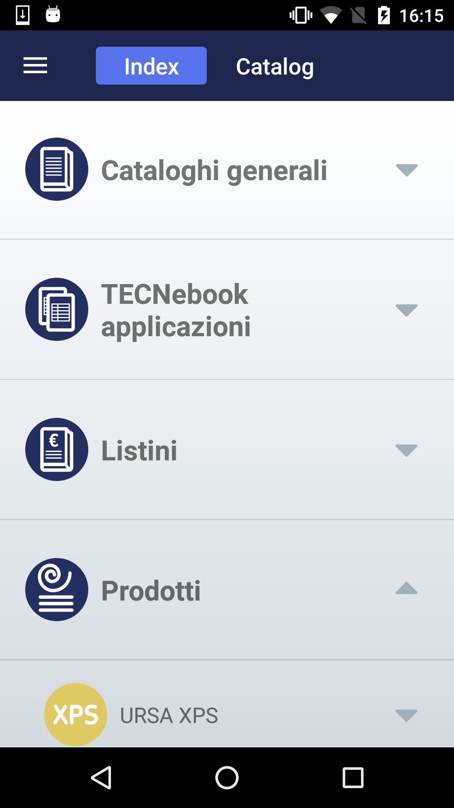Expand the Listini section arrow
The image size is (454, 808).
pyautogui.click(x=406, y=450)
